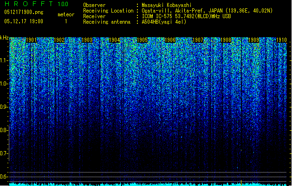Click the 1901 time marker
The image size is (292, 186).
point(31,40)
